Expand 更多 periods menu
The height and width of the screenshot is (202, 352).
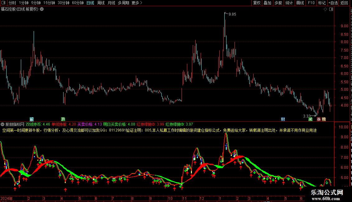(137, 3)
